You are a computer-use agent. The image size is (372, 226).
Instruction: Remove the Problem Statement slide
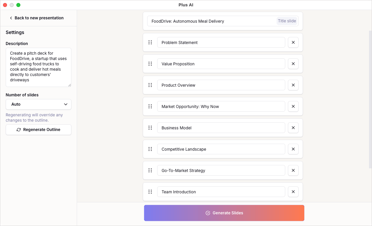coord(293,42)
